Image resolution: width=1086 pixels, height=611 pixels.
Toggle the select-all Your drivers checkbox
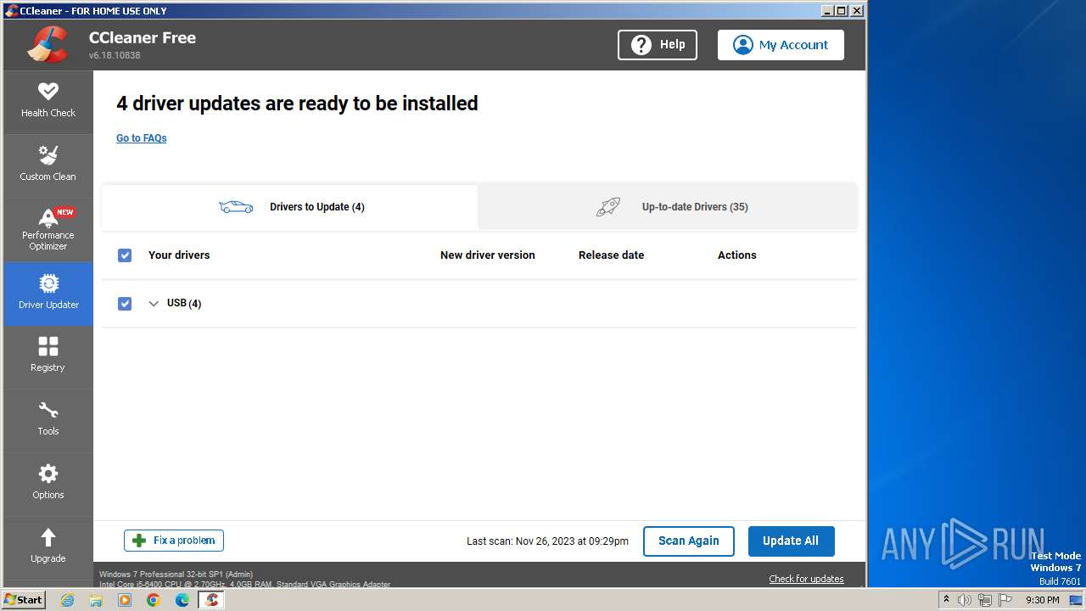(125, 255)
